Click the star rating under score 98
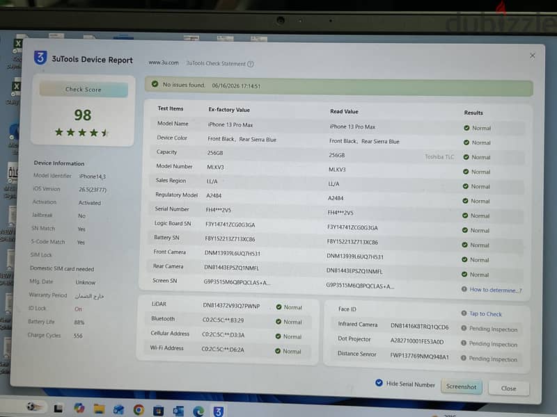 click(81, 133)
